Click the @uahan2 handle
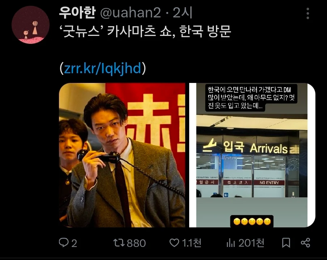Image resolution: width=327 pixels, height=260 pixels. tap(131, 13)
